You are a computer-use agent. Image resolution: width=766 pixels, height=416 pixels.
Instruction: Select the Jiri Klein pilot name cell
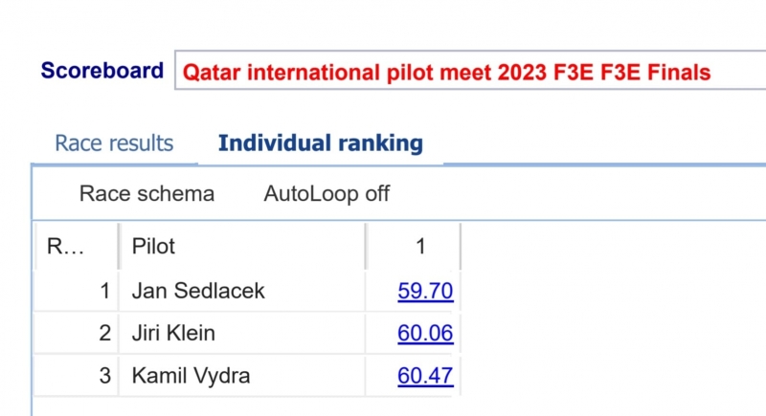tap(242, 334)
